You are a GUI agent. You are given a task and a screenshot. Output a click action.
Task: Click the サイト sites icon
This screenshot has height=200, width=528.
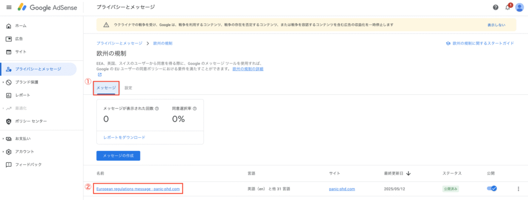9,52
